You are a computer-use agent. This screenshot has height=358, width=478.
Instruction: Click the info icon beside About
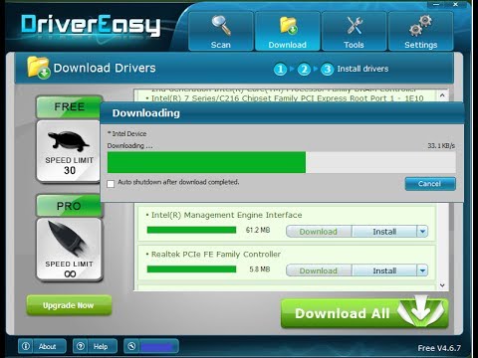point(26,346)
